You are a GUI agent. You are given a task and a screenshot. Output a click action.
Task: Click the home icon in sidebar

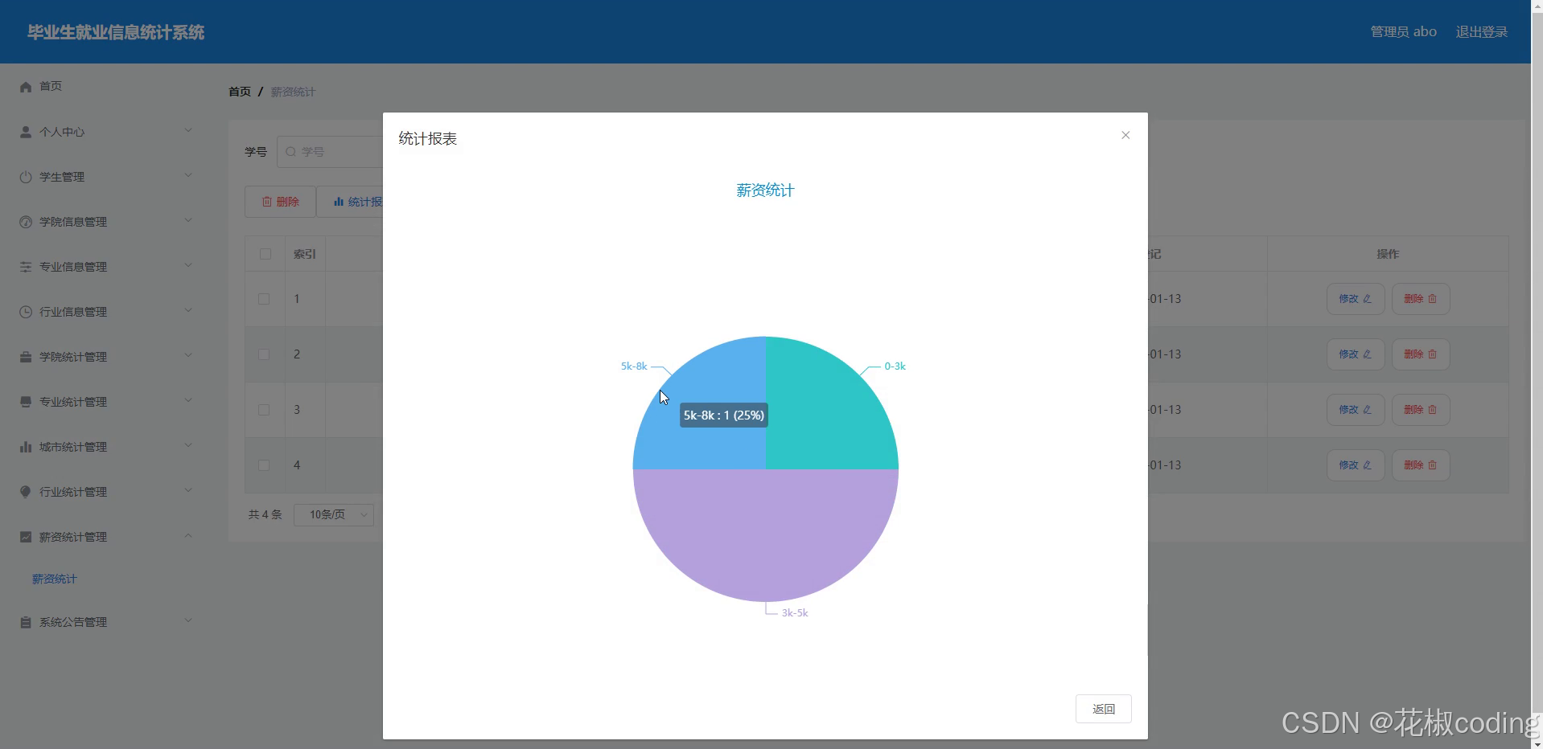click(26, 87)
